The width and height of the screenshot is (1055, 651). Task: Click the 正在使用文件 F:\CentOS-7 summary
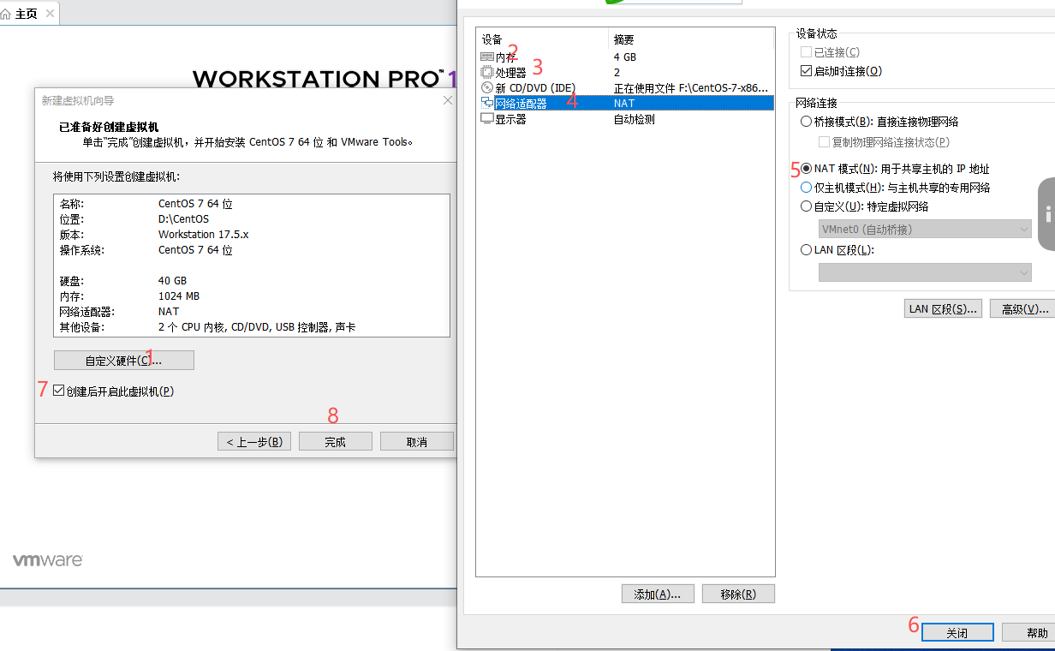click(x=691, y=87)
